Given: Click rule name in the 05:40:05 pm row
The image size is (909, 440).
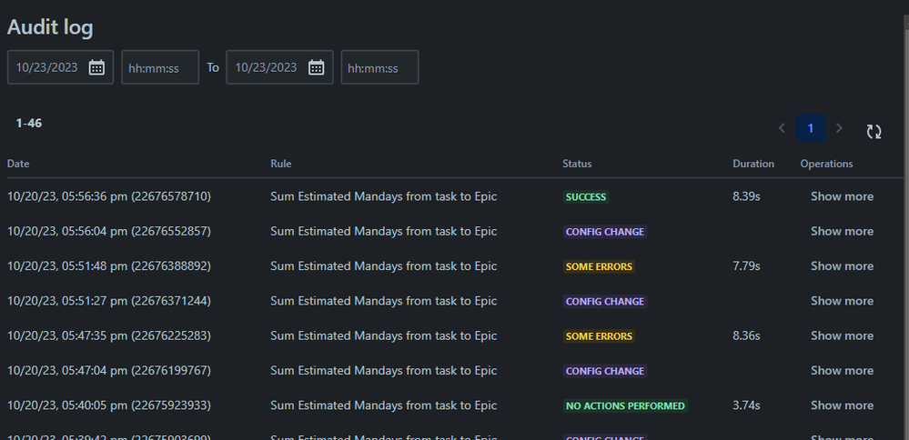Looking at the screenshot, I should tap(383, 405).
